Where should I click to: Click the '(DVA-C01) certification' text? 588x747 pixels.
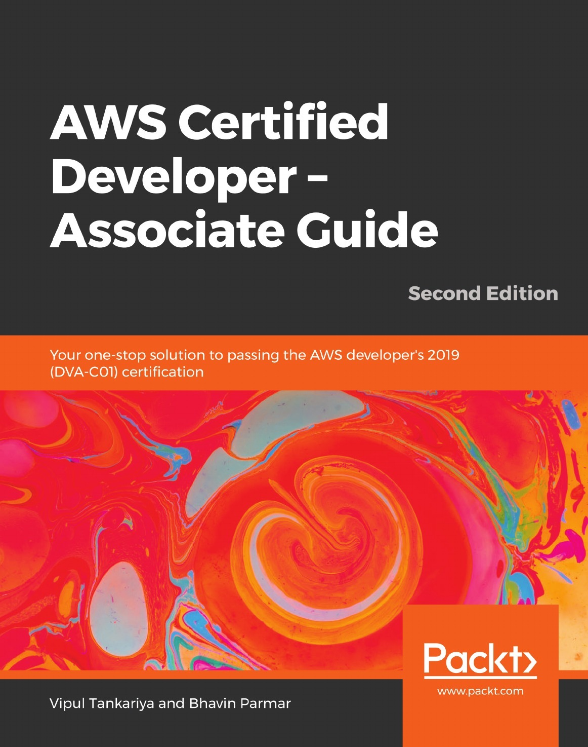click(127, 372)
